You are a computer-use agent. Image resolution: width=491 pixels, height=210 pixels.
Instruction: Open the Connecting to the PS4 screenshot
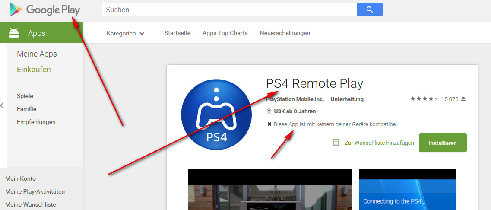tap(407, 190)
